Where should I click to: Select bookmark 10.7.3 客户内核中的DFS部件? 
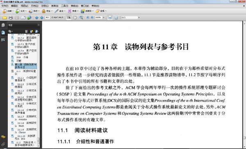[25, 45]
